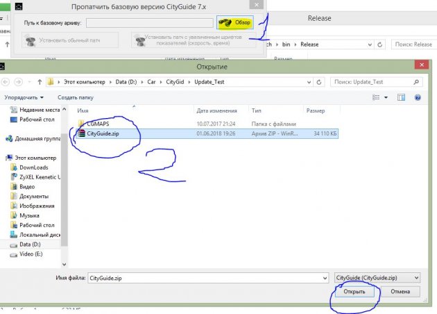This screenshot has width=437, height=314.
Task: Expand the Имя файла combo box dropdown
Action: click(x=323, y=277)
